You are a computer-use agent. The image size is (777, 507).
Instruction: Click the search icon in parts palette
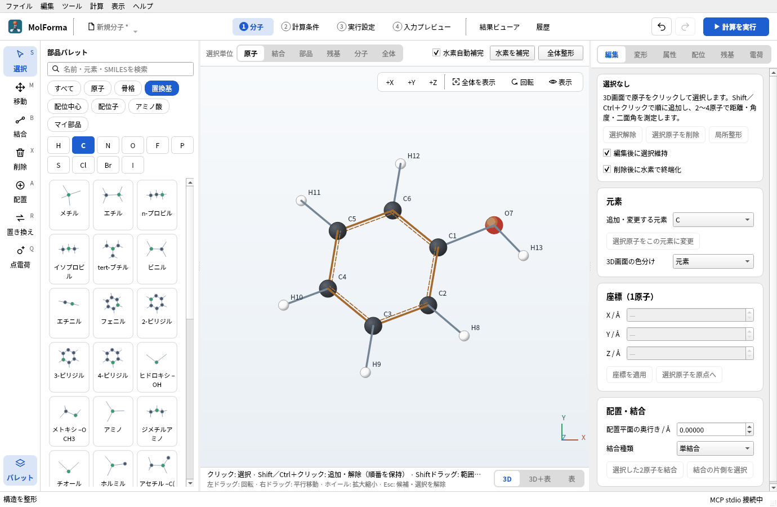pos(56,69)
